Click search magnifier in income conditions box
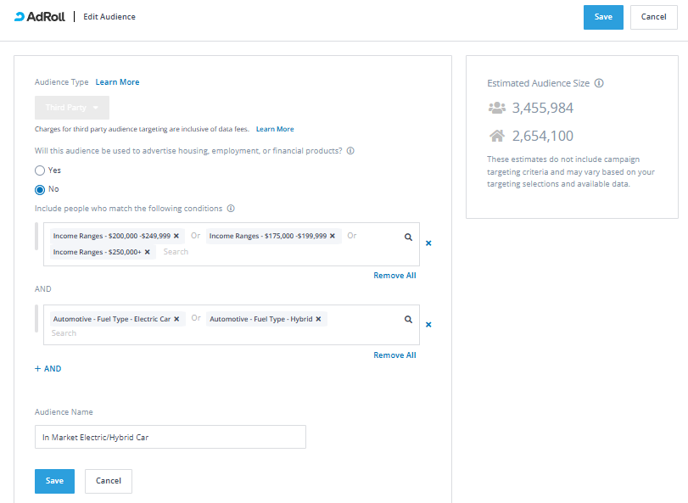The width and height of the screenshot is (688, 503). pyautogui.click(x=408, y=238)
